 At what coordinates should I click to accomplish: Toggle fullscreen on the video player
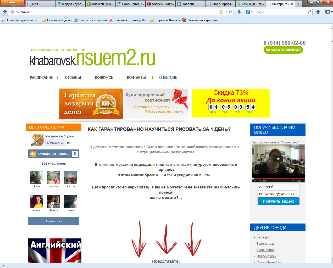[x=303, y=181]
